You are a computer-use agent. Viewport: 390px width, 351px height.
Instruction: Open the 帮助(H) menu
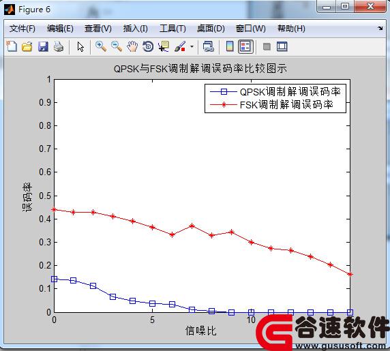pyautogui.click(x=291, y=29)
